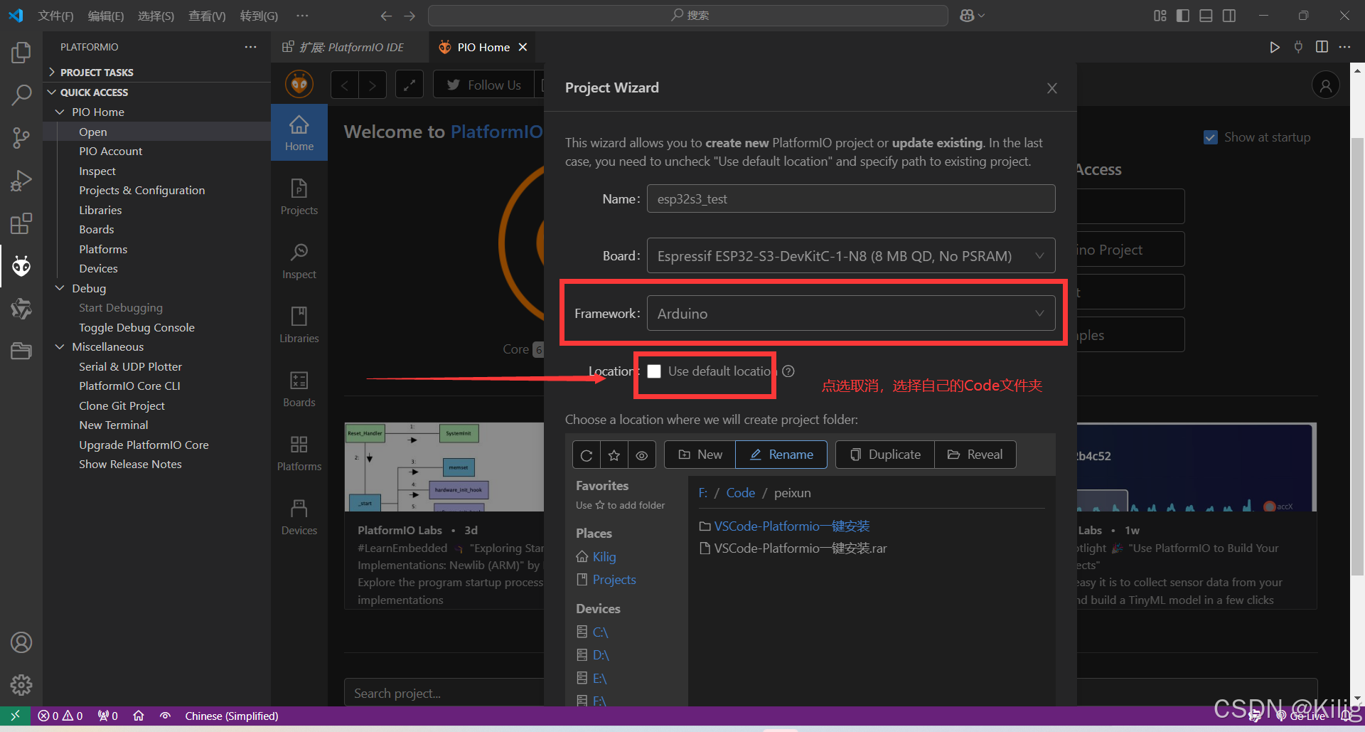Viewport: 1365px width, 732px height.
Task: Open the Board dropdown
Action: (851, 256)
